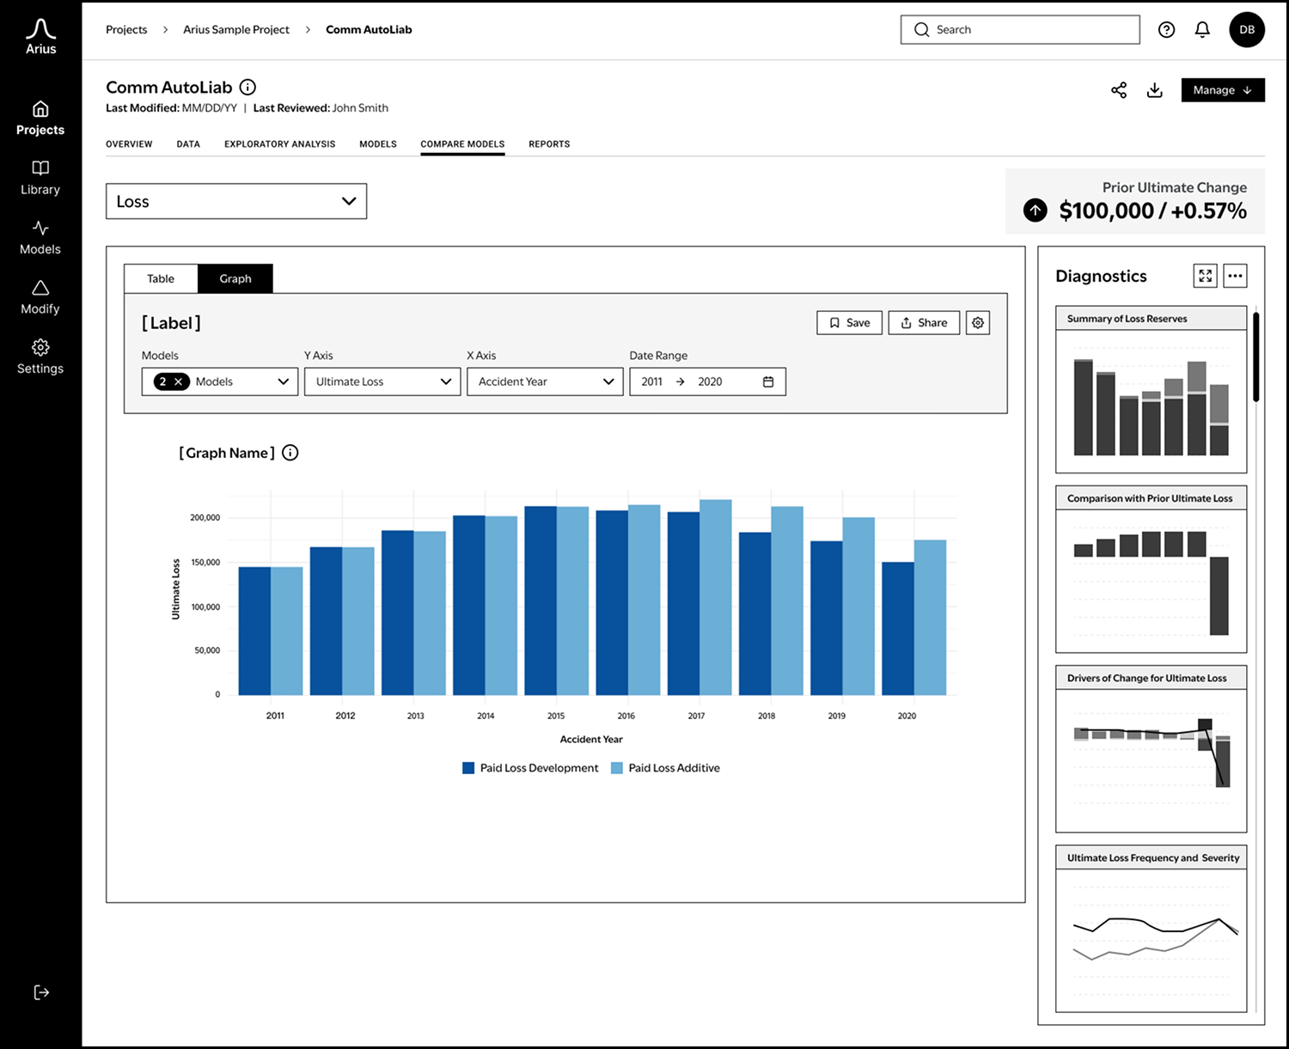Remove the 2 selected models chip

tap(179, 381)
